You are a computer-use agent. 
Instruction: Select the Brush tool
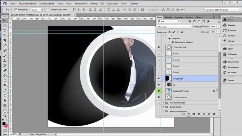click(5, 56)
